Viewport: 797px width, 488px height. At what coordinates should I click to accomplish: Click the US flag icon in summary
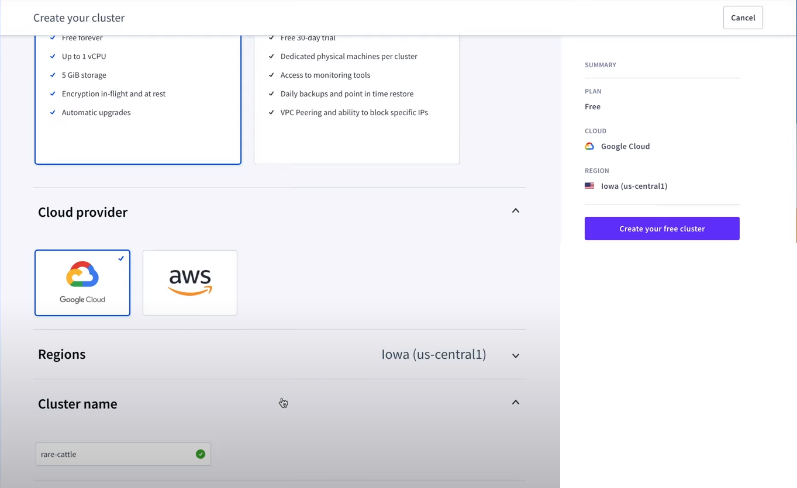tap(589, 186)
